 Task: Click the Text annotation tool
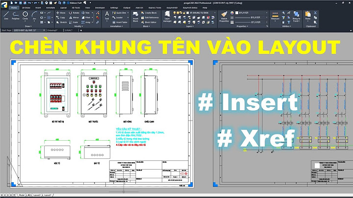click(107, 16)
